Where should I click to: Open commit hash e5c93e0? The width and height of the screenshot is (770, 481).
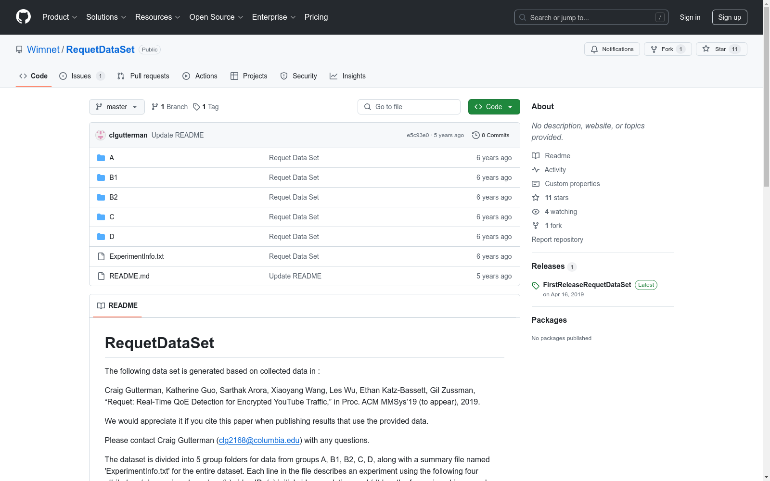tap(418, 135)
